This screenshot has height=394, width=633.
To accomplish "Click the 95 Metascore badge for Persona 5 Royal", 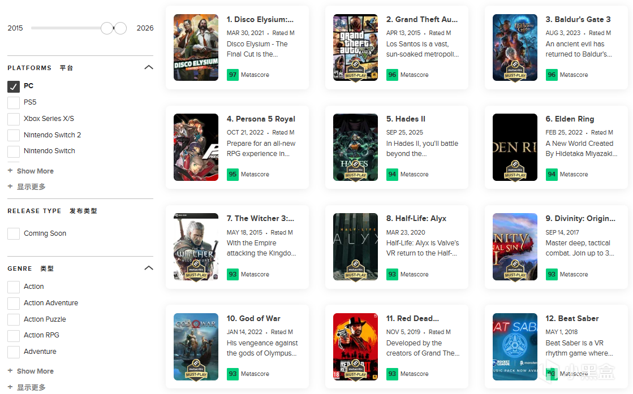I will click(x=232, y=174).
